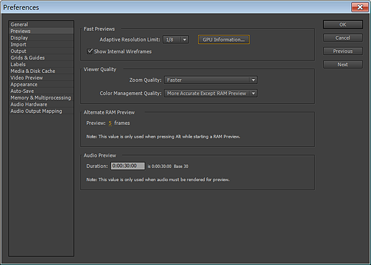This screenshot has height=265, width=371.
Task: Close the Preferences window with X
Action: (360, 7)
